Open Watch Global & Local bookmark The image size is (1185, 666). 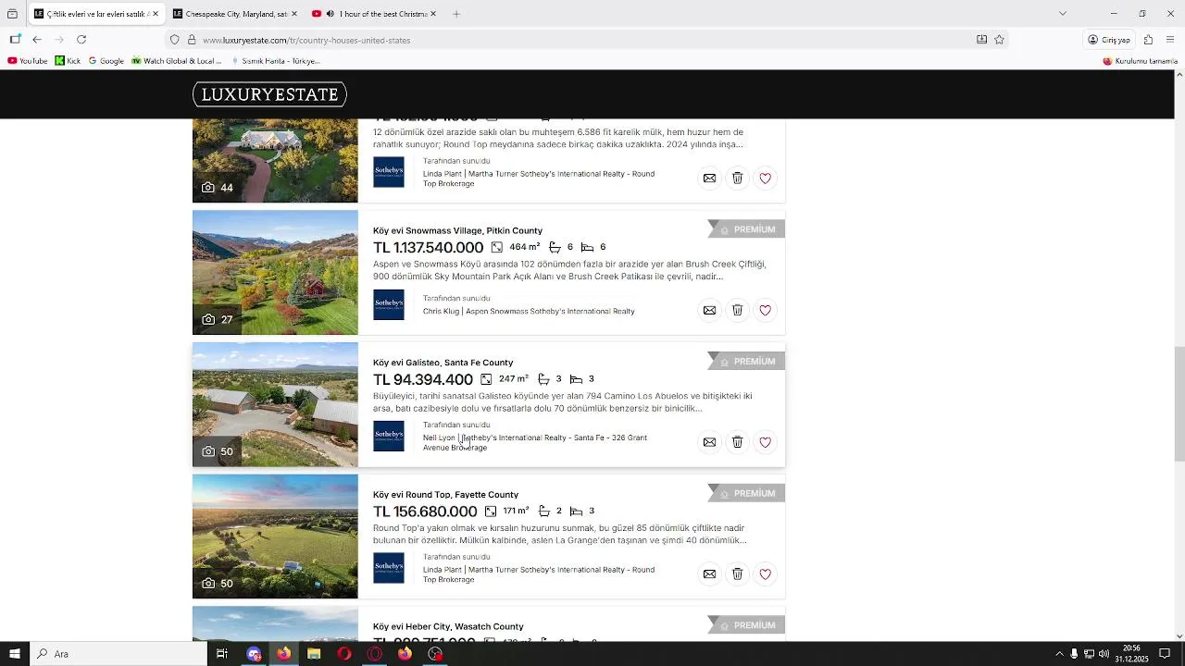tap(176, 61)
